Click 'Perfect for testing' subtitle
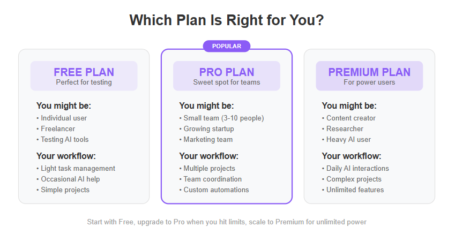The height and width of the screenshot is (242, 455). [x=84, y=82]
